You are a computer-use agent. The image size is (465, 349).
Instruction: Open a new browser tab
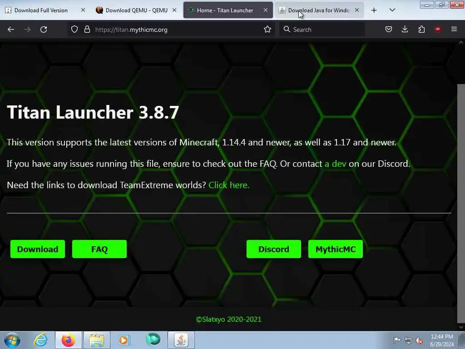374,10
